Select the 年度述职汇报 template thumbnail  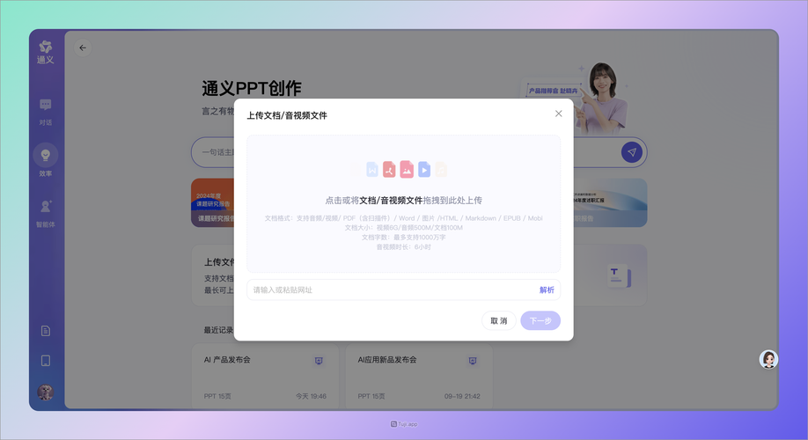tap(610, 203)
